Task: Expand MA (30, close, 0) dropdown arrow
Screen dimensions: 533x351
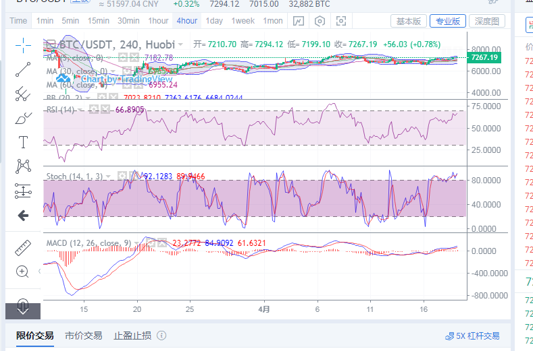Action: click(x=113, y=71)
